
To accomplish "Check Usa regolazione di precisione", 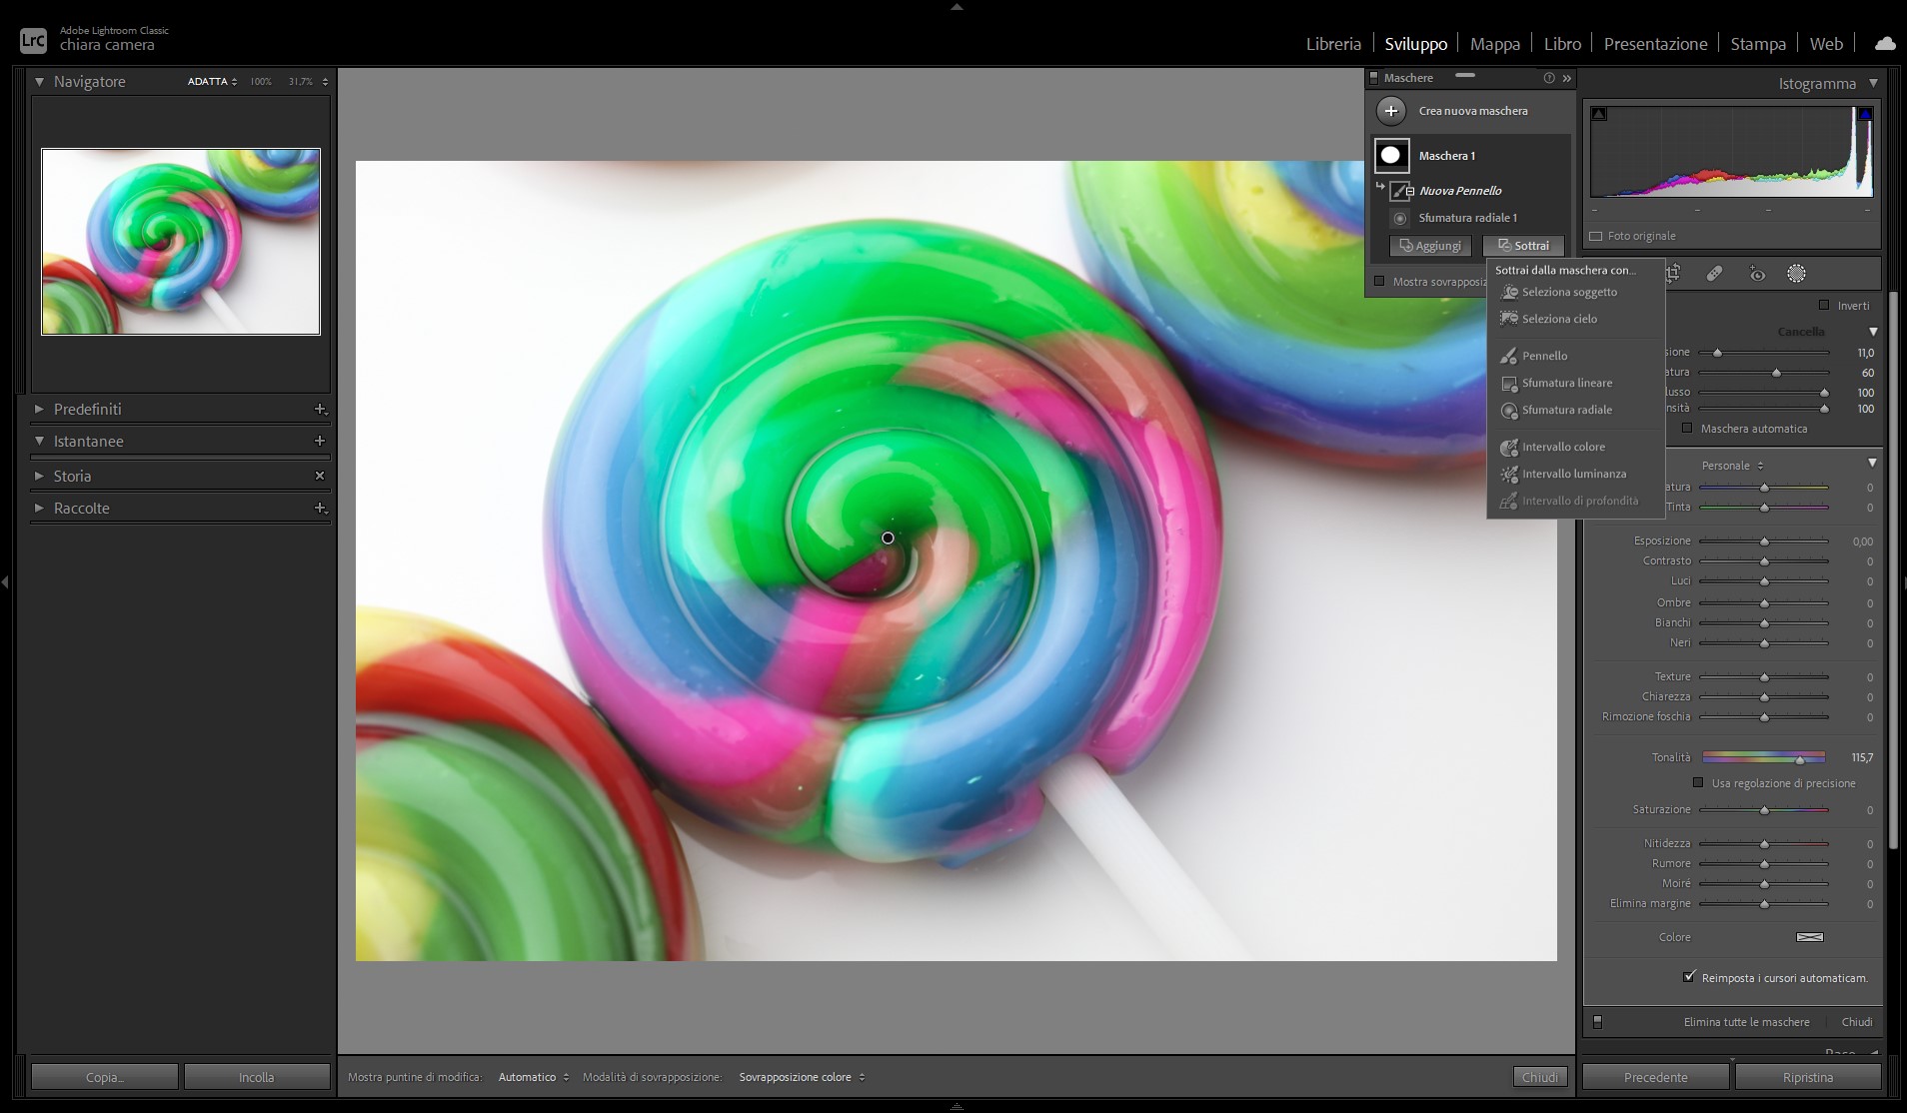I will click(1697, 782).
